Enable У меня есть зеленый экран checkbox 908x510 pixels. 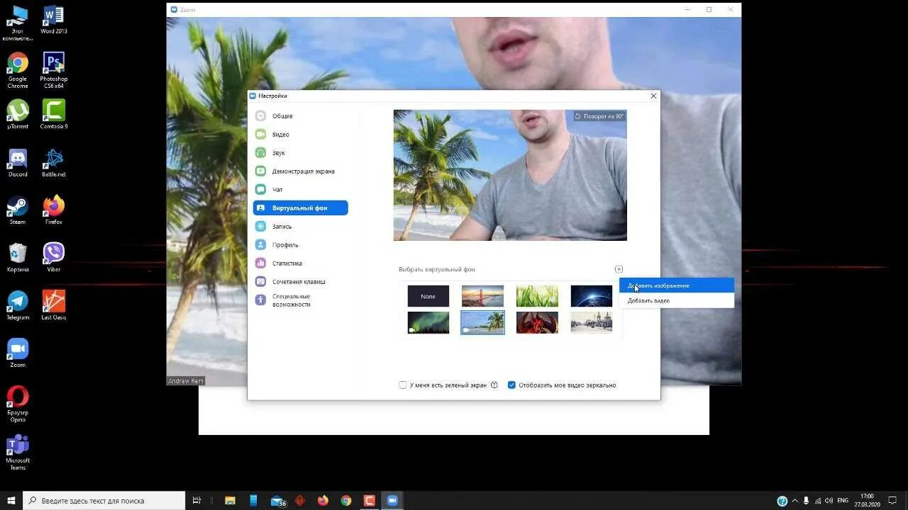pyautogui.click(x=403, y=385)
